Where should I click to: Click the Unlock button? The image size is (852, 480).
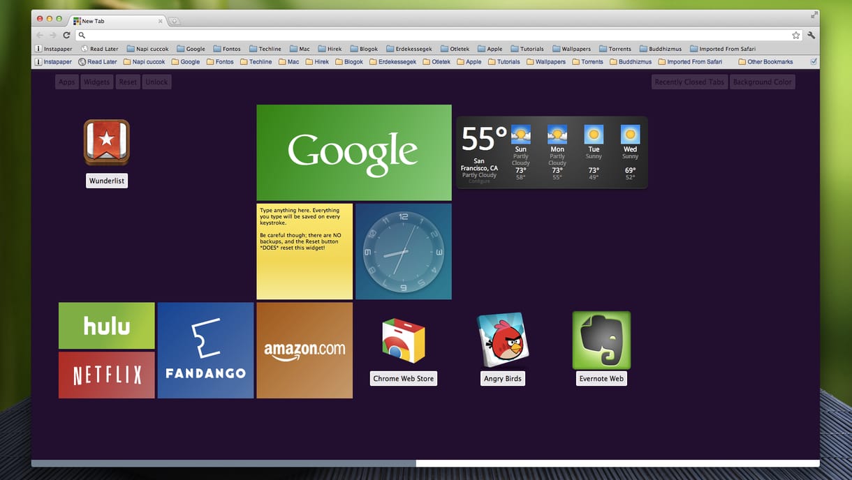[x=156, y=82]
